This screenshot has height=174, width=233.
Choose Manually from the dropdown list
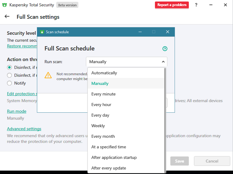coord(126,83)
